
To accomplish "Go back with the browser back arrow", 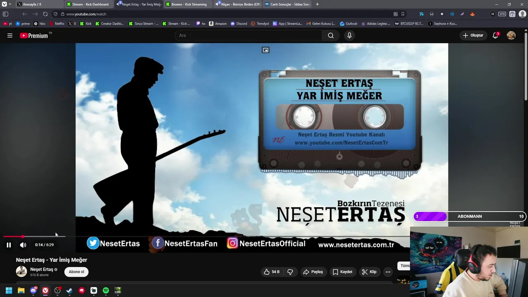I will click(x=25, y=14).
